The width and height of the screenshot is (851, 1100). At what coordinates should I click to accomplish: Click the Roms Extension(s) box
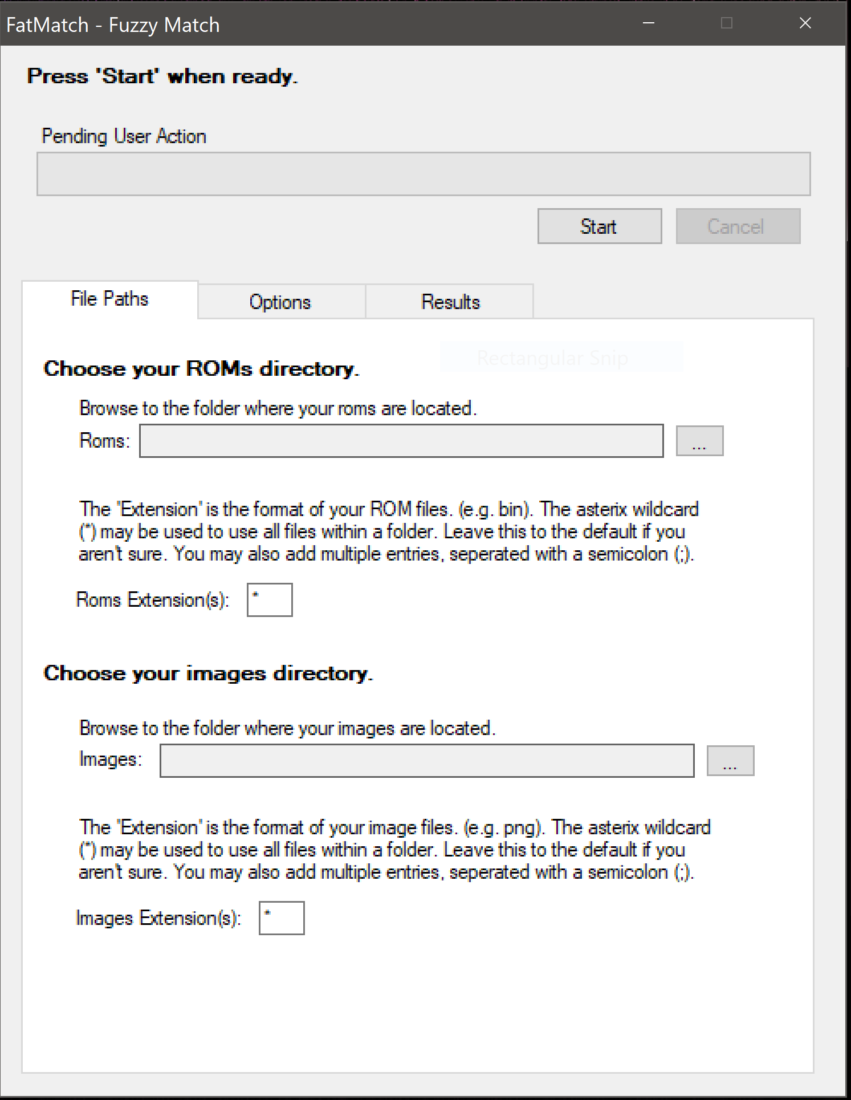[x=270, y=600]
